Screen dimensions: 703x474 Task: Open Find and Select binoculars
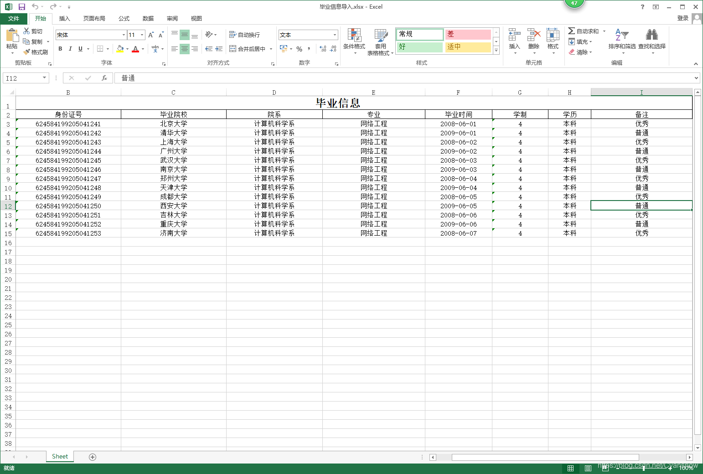652,41
